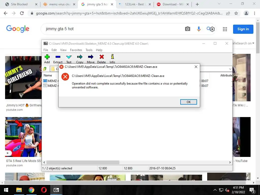Image resolution: width=260 pixels, height=195 pixels.
Task: Open Google quick settings gear icon
Action: coord(212,29)
